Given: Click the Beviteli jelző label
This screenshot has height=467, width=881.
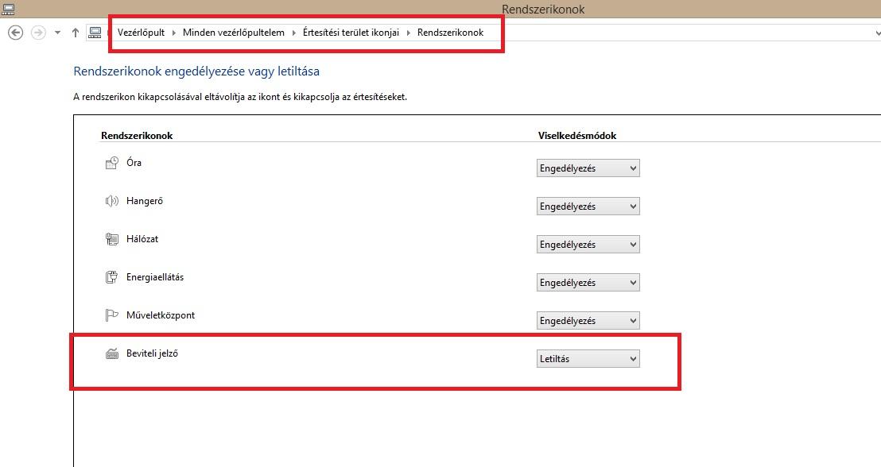Looking at the screenshot, I should 152,353.
